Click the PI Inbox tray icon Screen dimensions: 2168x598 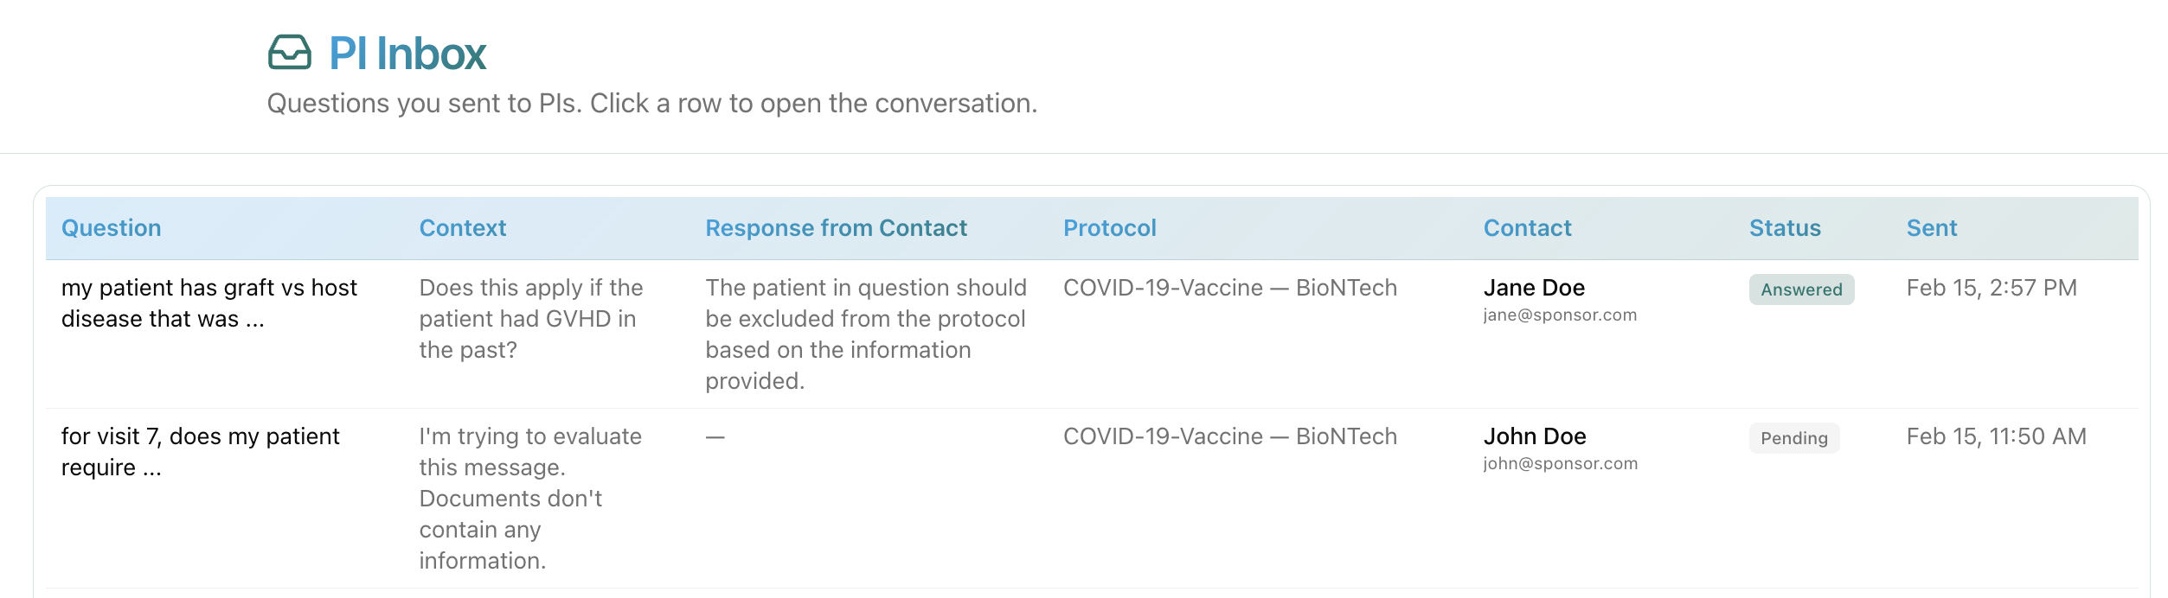[x=289, y=53]
